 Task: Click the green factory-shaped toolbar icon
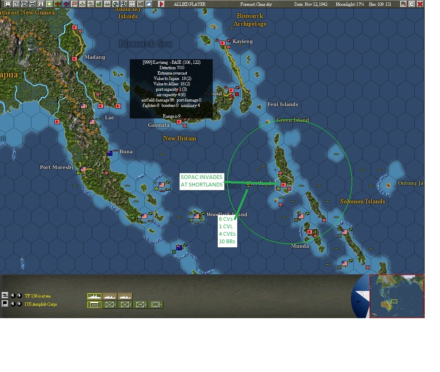[99, 4]
